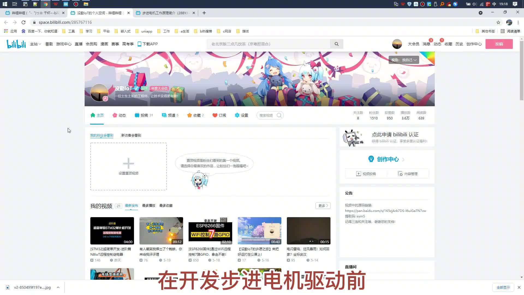Switch to 新访客会看到 tab

[131, 135]
